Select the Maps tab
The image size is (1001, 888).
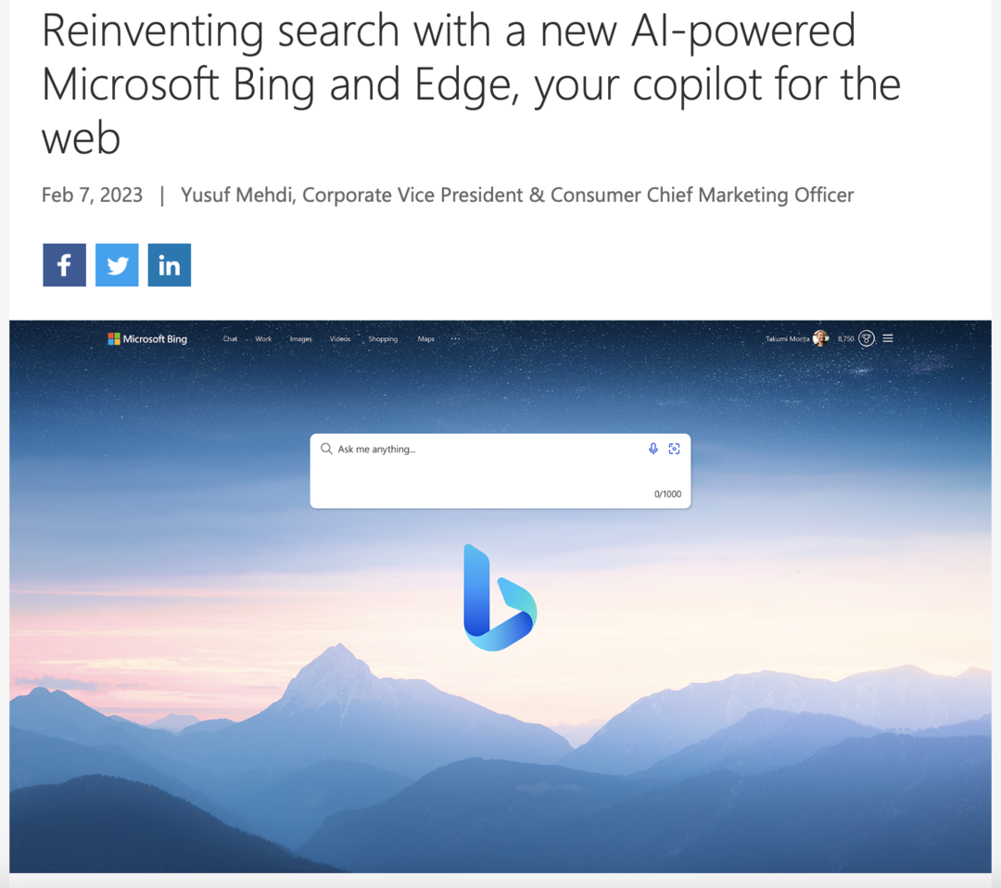click(425, 339)
